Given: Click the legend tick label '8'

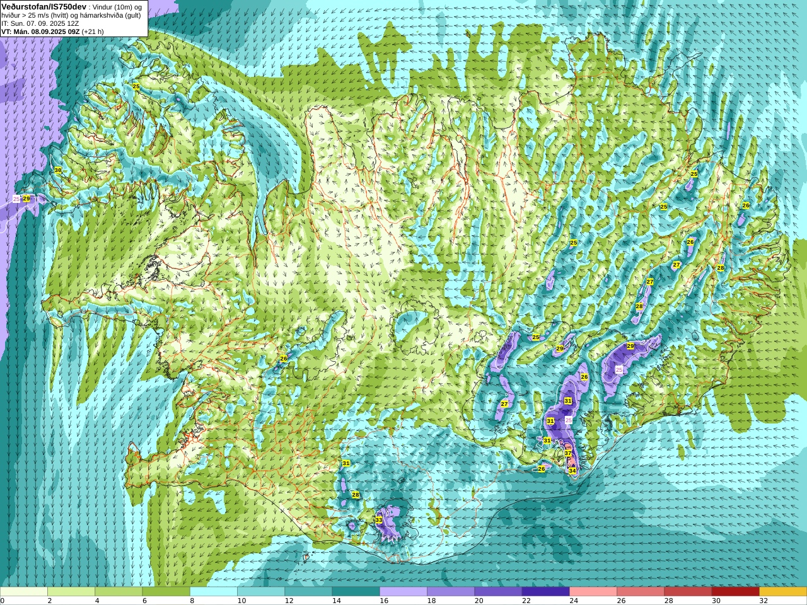Looking at the screenshot, I should [192, 601].
